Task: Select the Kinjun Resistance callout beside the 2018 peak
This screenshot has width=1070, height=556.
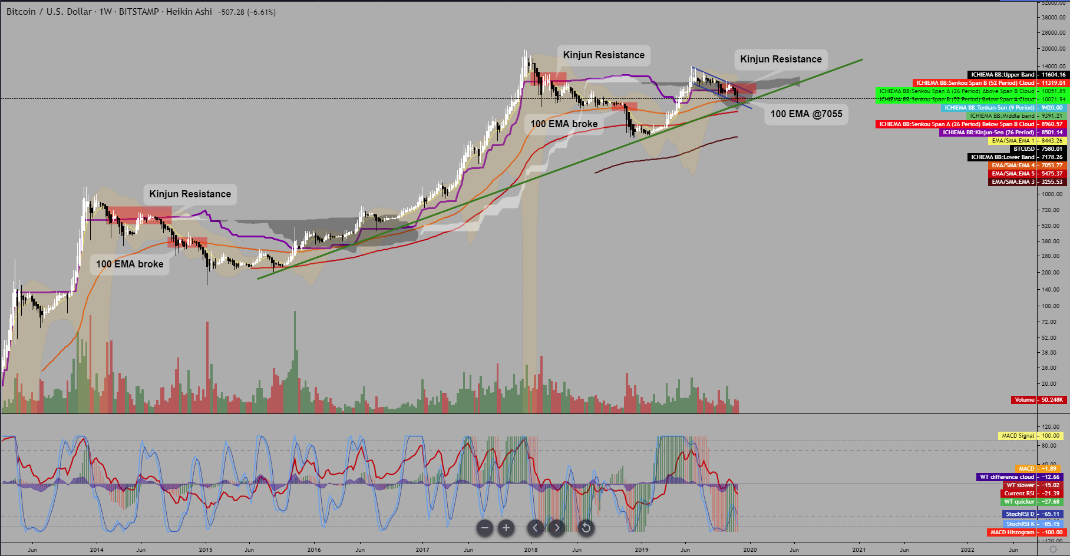Action: click(604, 55)
